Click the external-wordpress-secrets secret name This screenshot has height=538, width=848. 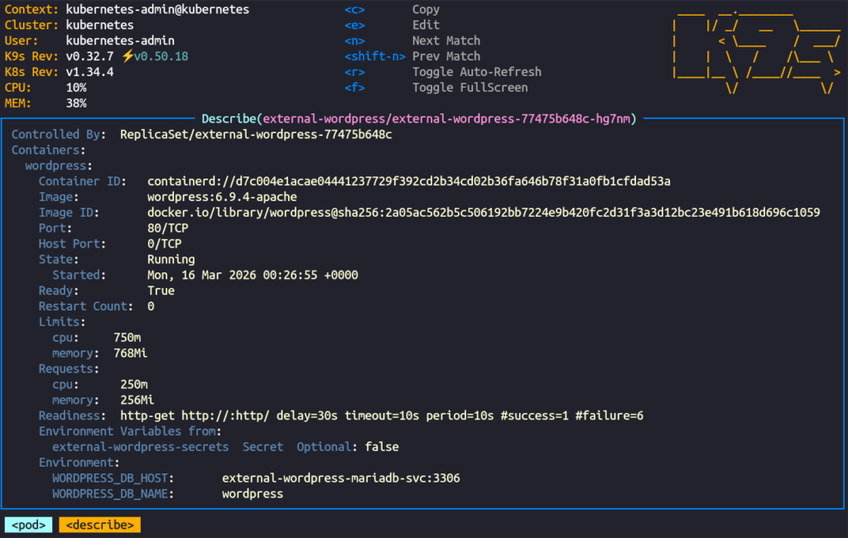coord(140,447)
